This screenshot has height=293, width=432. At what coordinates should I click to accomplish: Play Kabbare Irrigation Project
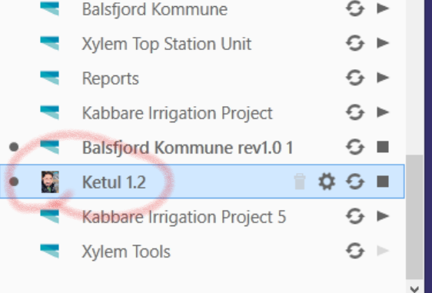(x=383, y=112)
